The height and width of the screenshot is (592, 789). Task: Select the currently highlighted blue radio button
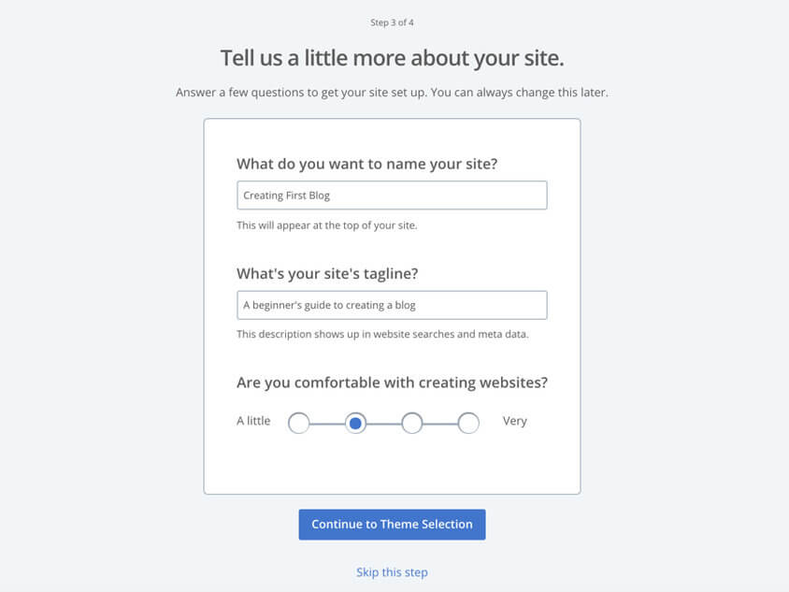pyautogui.click(x=355, y=423)
